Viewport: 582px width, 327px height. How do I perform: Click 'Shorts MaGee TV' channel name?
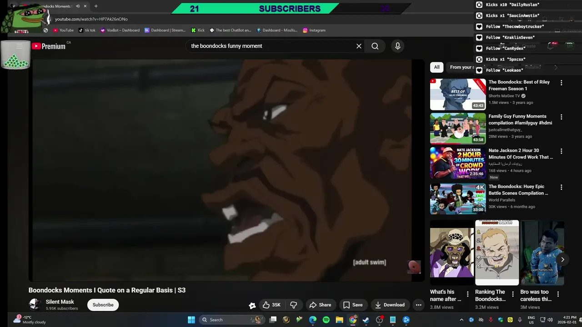(504, 96)
